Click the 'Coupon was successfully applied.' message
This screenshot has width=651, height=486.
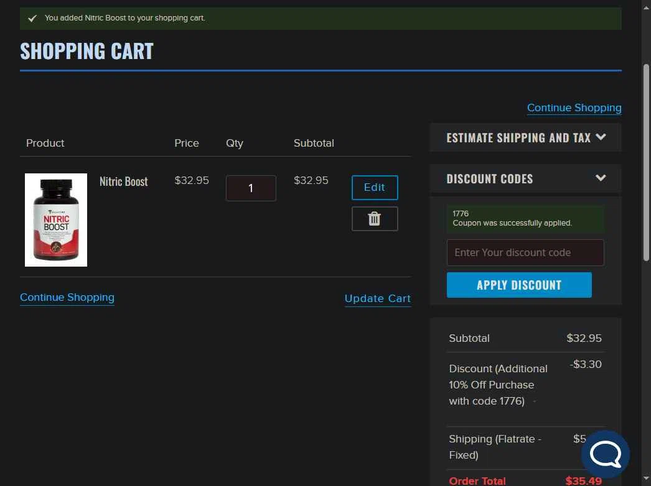pos(512,223)
